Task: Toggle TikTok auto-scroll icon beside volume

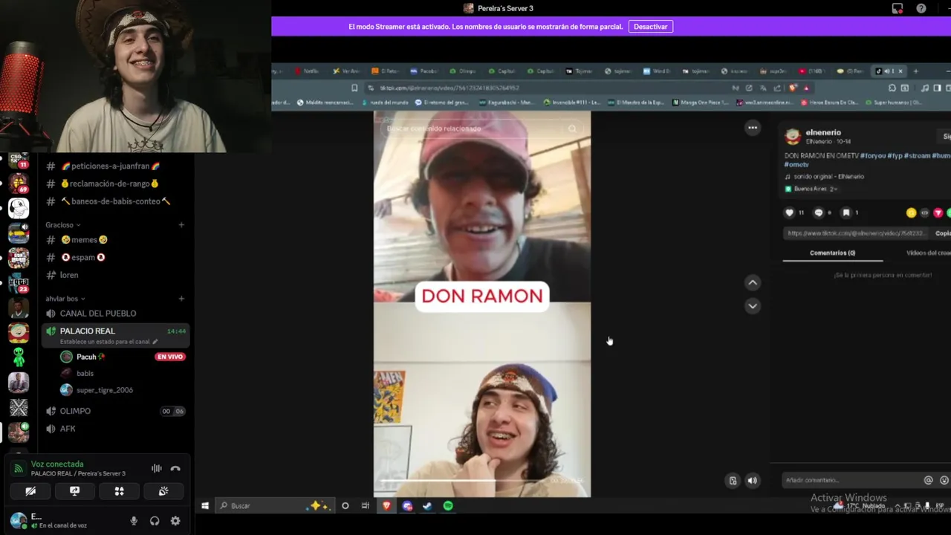Action: 733,481
